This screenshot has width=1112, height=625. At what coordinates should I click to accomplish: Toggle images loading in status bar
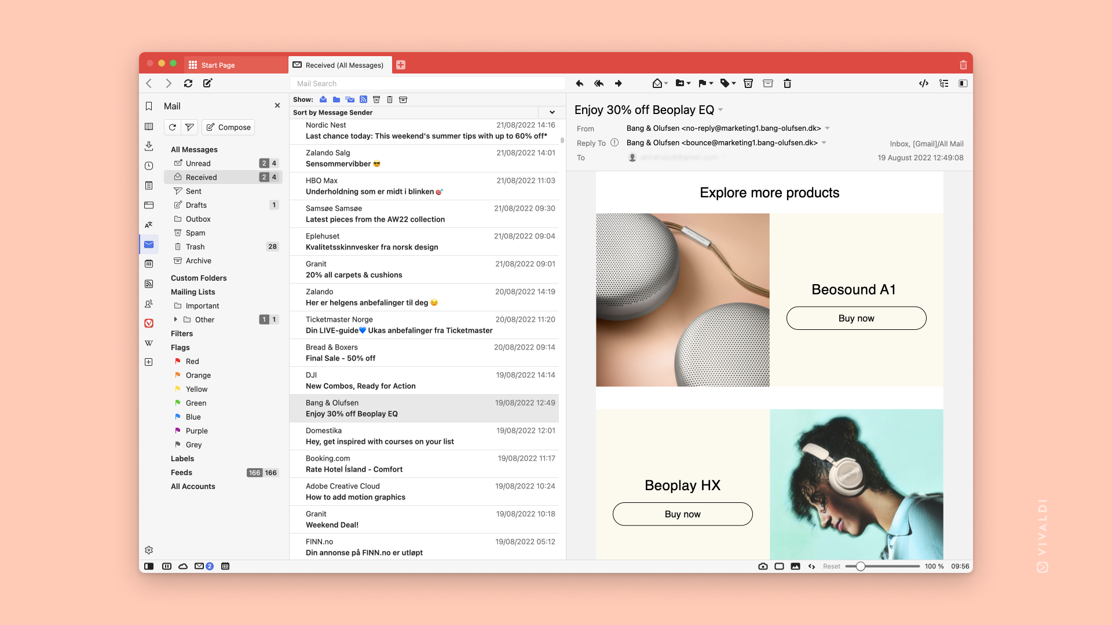(795, 567)
